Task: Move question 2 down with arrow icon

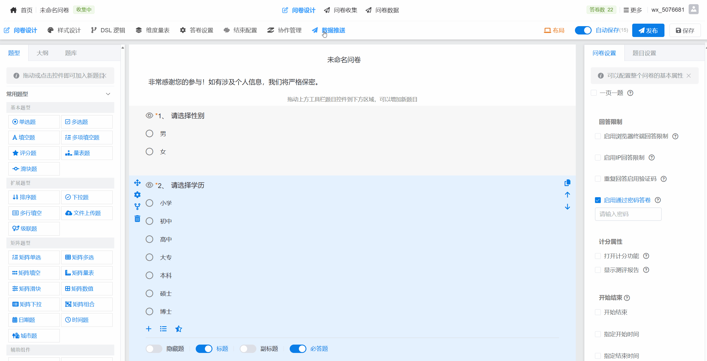Action: tap(567, 207)
